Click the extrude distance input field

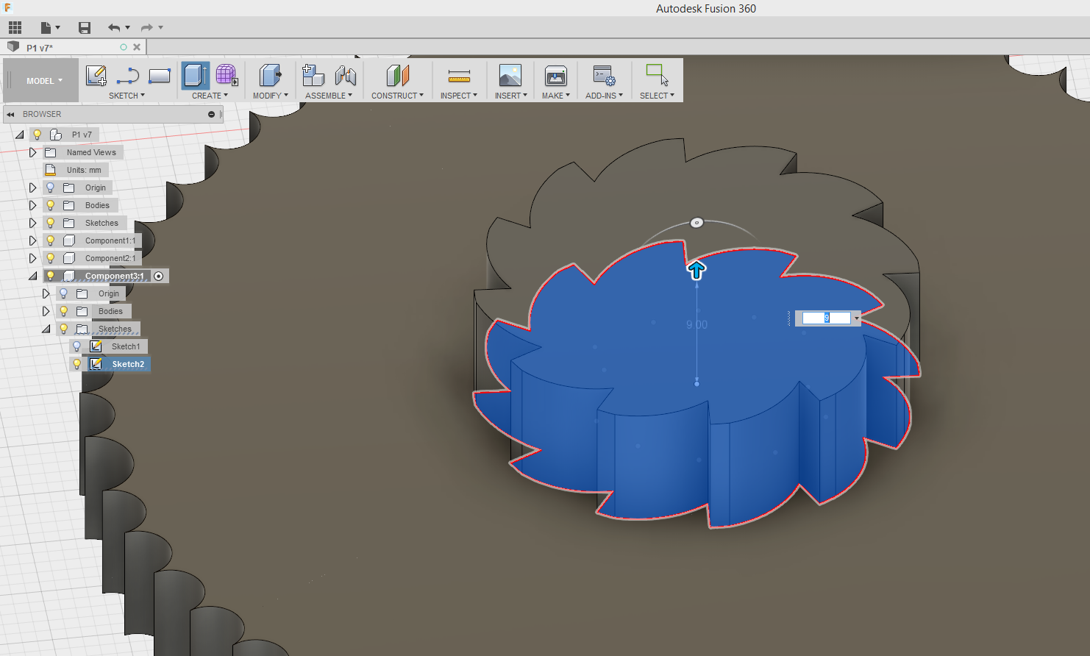pyautogui.click(x=826, y=318)
